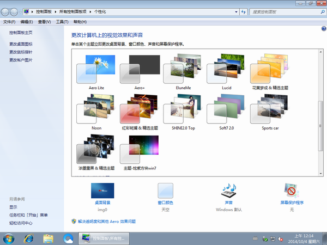Viewport: 327px width, 245px height.
Task: Click the theme list scroll down arrow
Action: click(x=321, y=173)
